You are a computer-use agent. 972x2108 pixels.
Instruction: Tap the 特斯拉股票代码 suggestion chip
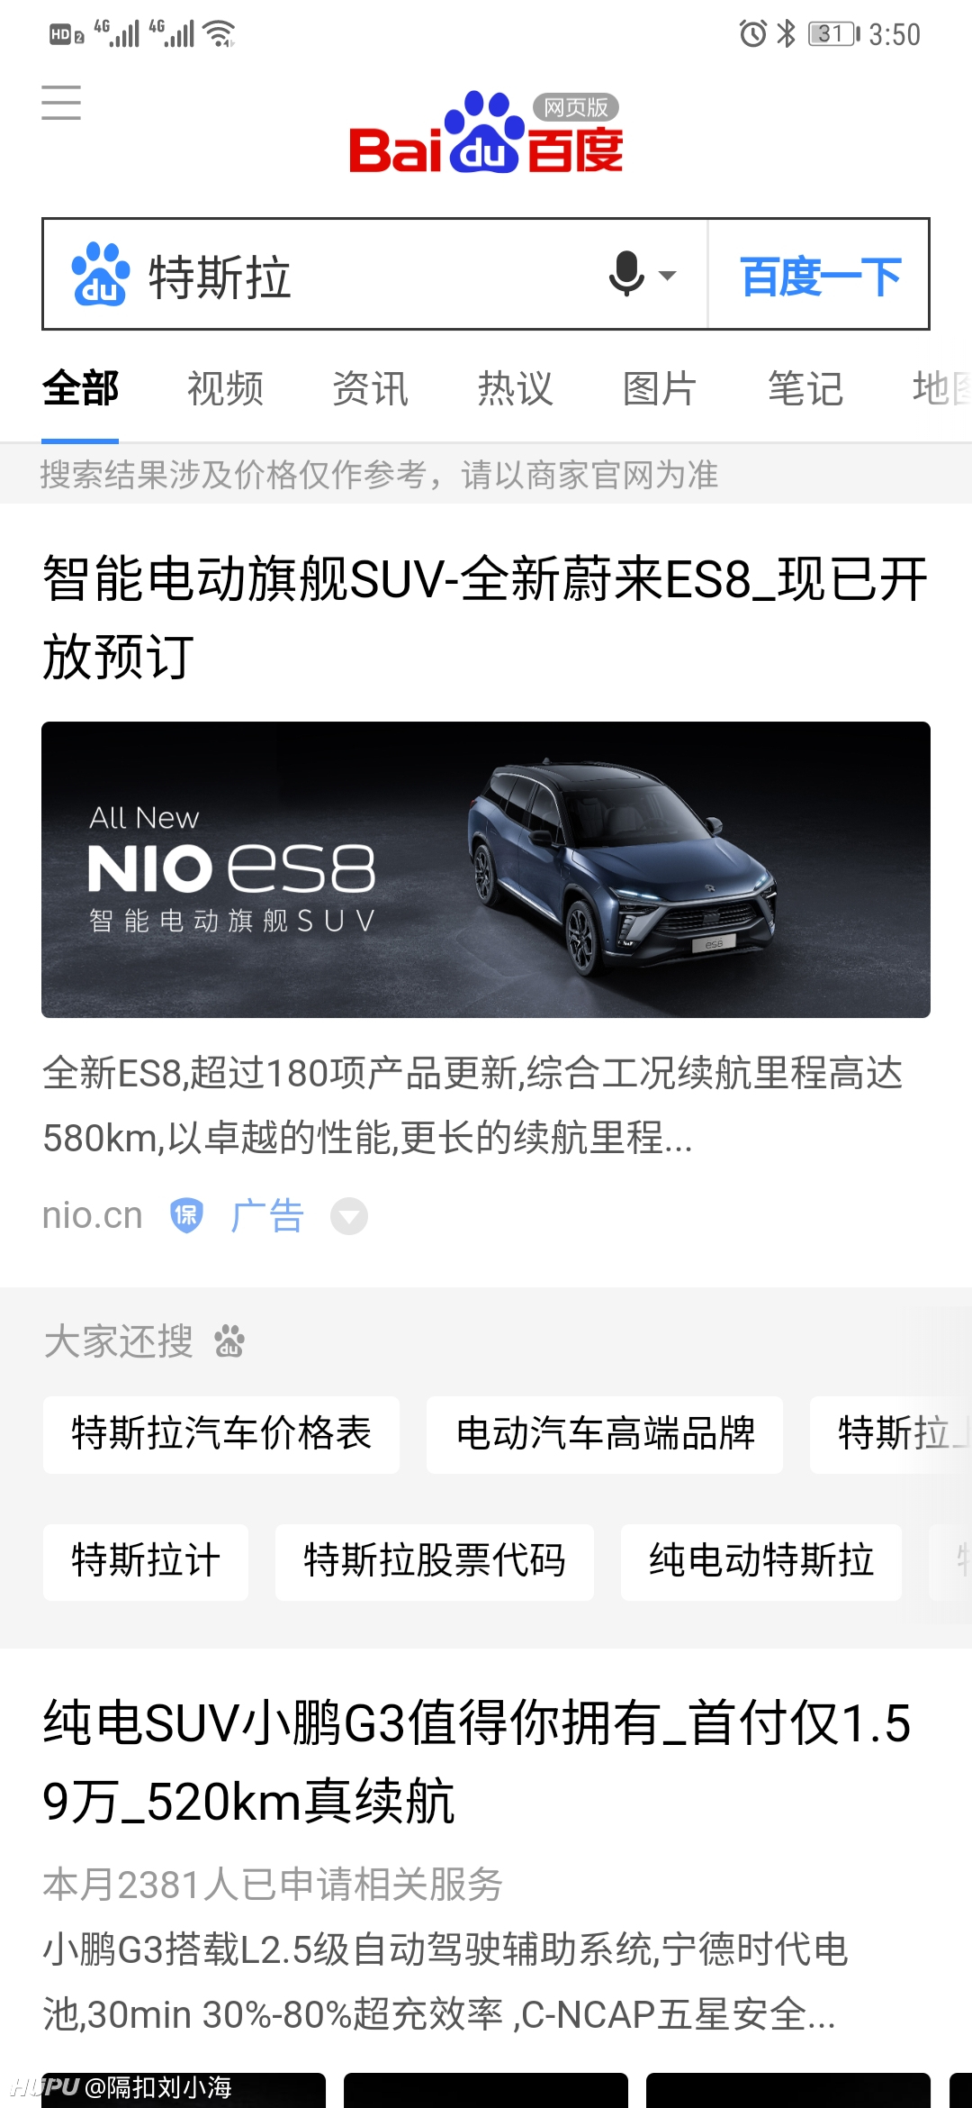[435, 1562]
